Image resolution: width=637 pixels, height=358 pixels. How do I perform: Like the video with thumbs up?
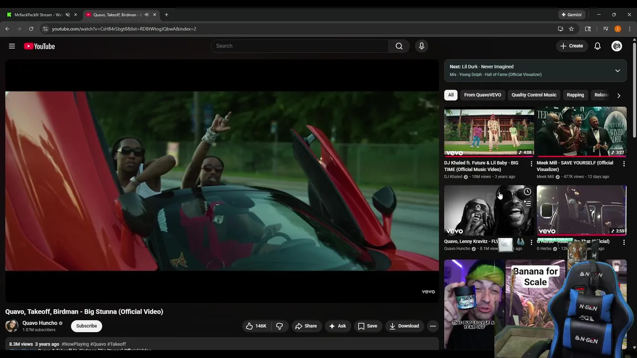point(249,326)
